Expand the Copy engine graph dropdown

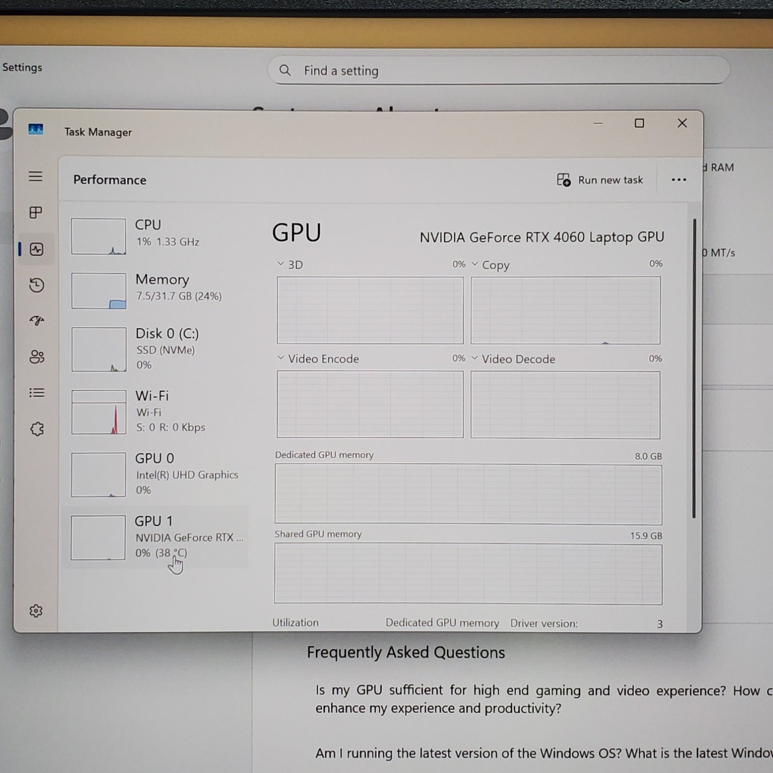click(475, 264)
